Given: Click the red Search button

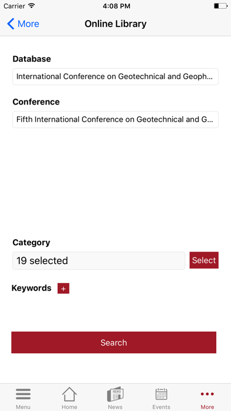Looking at the screenshot, I should [114, 342].
